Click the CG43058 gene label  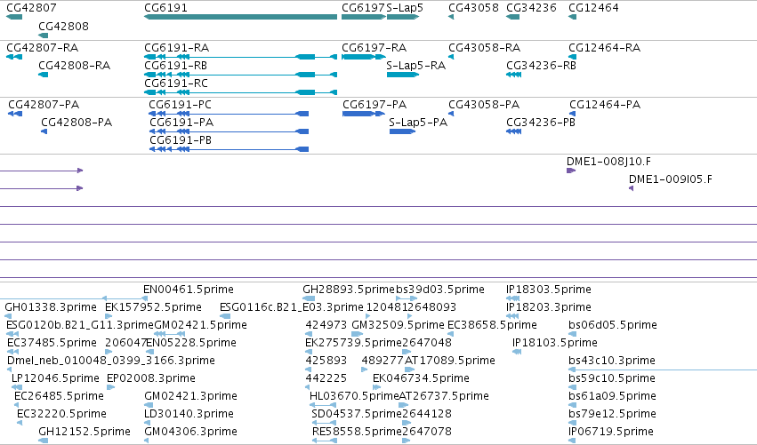pyautogui.click(x=473, y=8)
